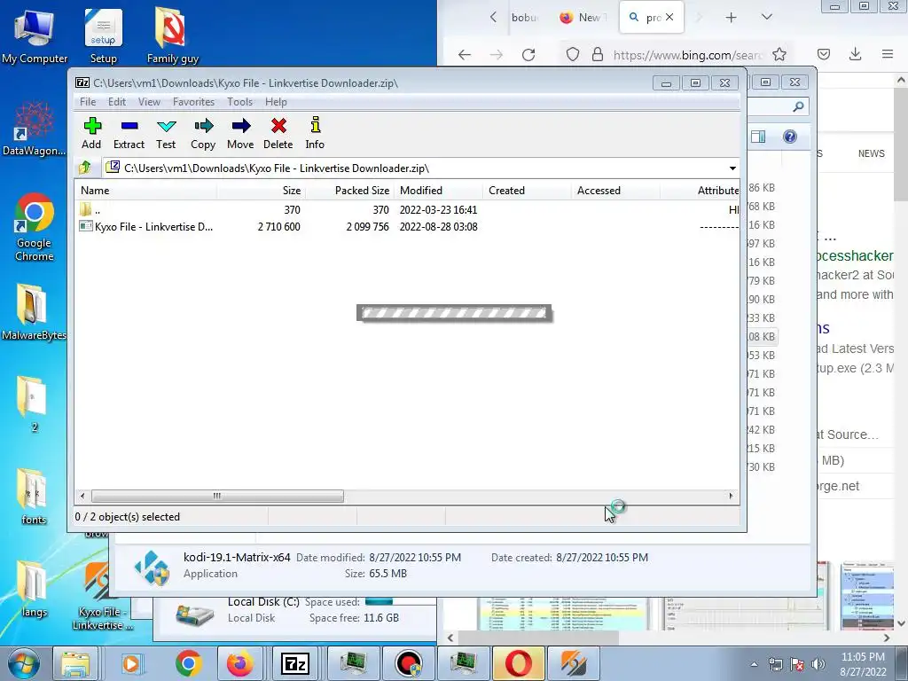Open the Favorites menu
This screenshot has height=681, width=908.
tap(193, 102)
